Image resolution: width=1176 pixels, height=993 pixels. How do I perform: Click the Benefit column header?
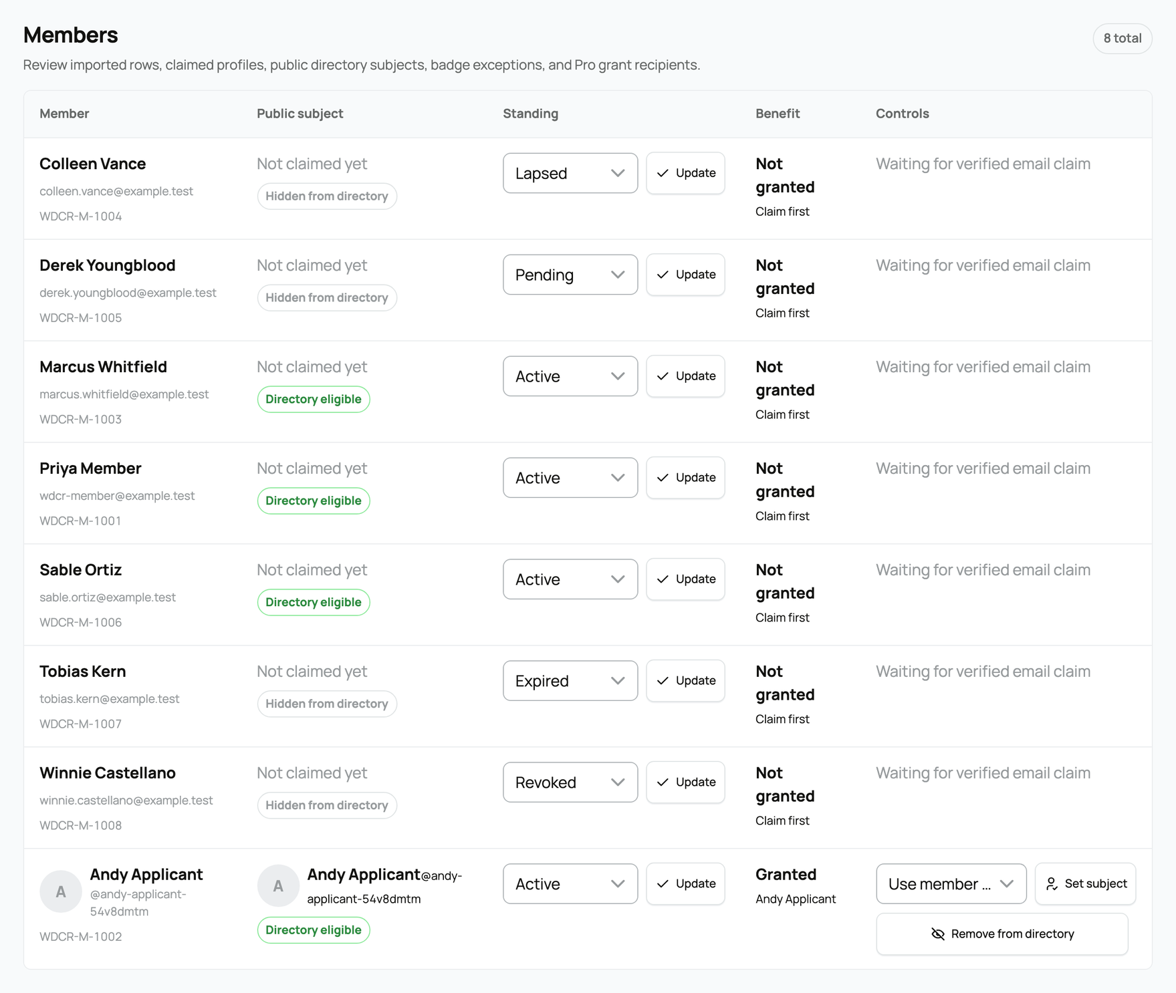pyautogui.click(x=778, y=114)
